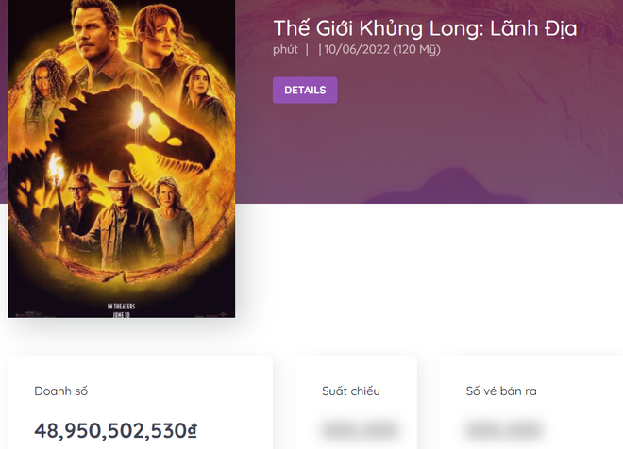Click IN THEATERS JUNE 10 text on poster
This screenshot has width=623, height=449.
[121, 310]
